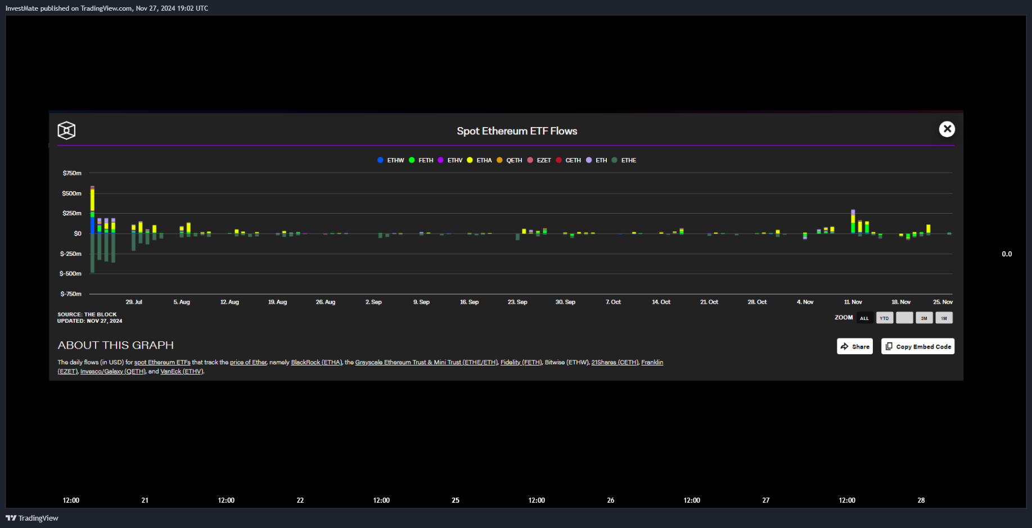Open the spot Ethereum ETFs link
Viewport: 1032px width, 528px height.
[x=162, y=362]
